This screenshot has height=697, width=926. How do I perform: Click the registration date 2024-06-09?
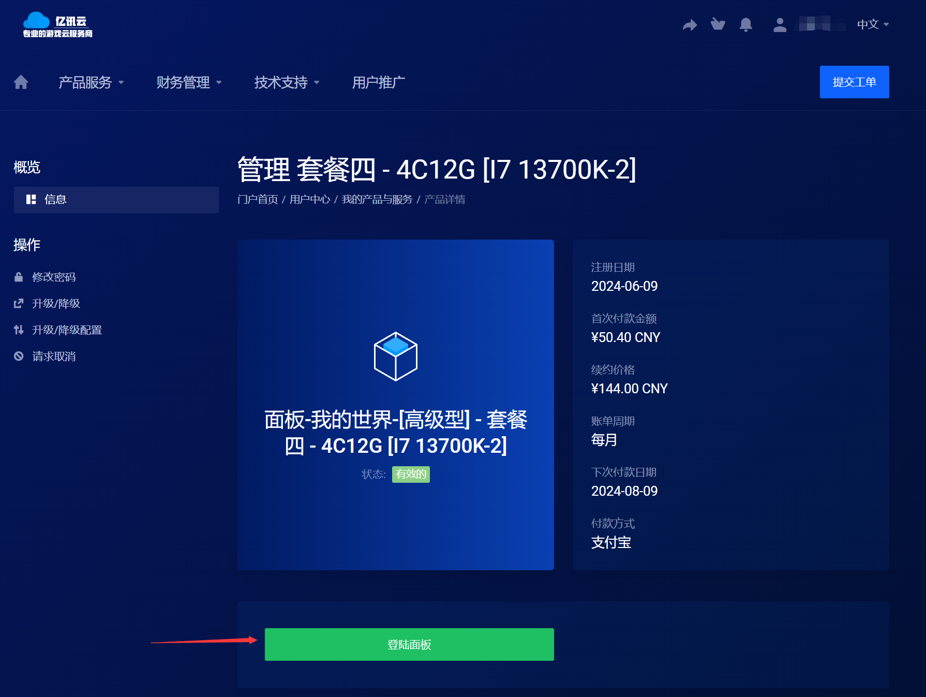tap(624, 286)
